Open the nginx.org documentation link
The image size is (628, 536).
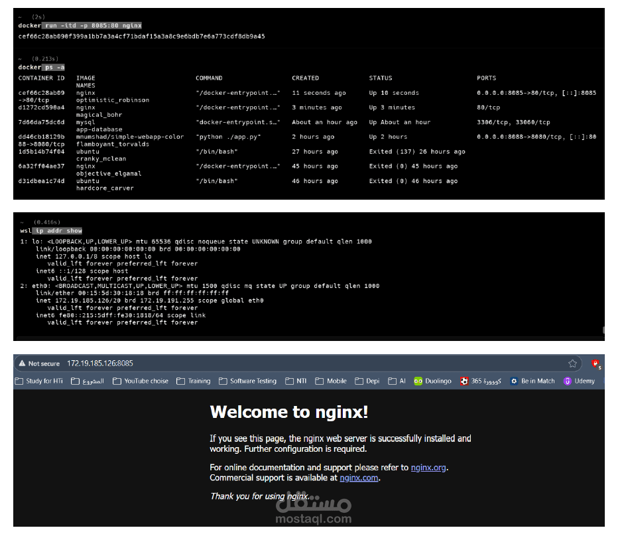[x=428, y=467]
